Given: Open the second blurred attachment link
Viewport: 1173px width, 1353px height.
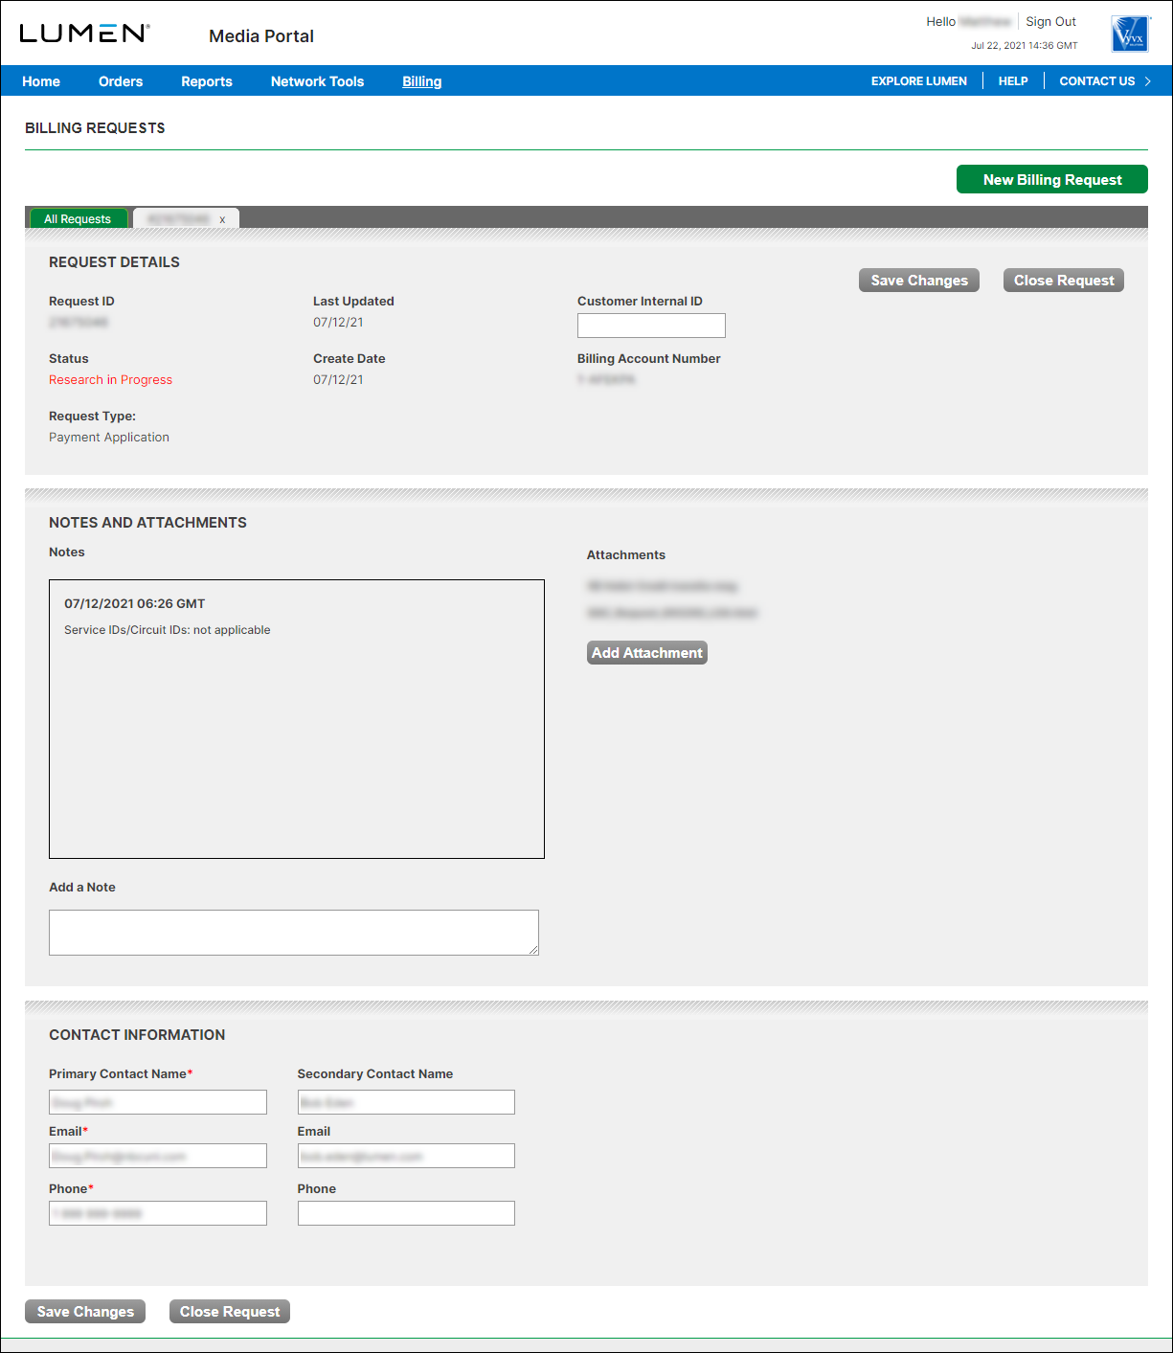Looking at the screenshot, I should tap(672, 613).
